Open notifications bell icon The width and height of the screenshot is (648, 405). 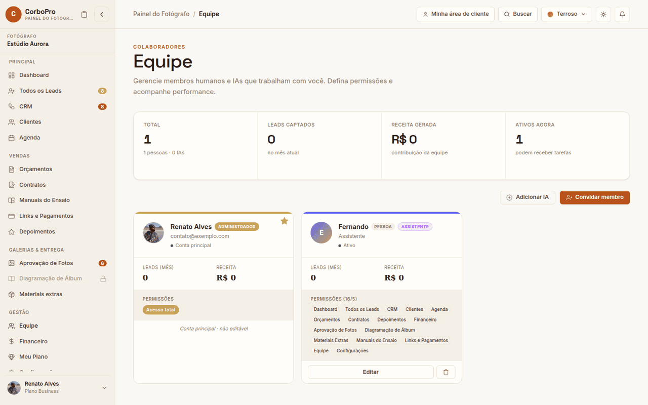[622, 14]
